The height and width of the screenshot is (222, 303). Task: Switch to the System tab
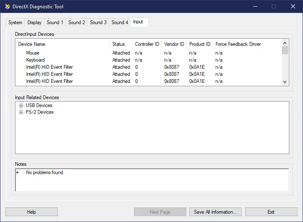15,22
